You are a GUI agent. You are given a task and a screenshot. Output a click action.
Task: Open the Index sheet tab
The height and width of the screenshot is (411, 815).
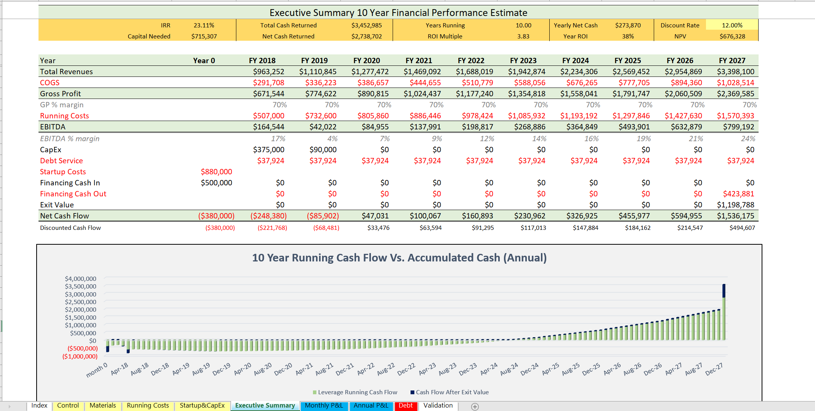point(39,406)
